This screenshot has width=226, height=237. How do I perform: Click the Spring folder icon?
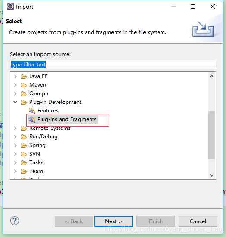tap(24, 145)
